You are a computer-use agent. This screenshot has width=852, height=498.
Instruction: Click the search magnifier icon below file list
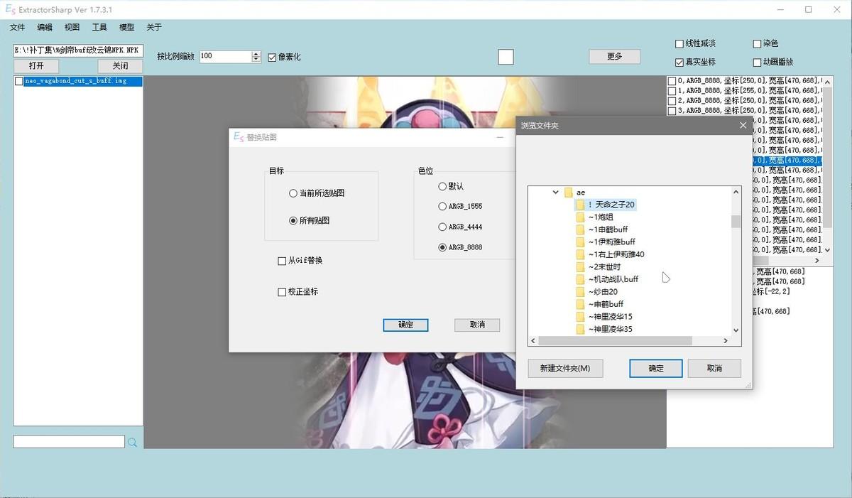click(133, 442)
